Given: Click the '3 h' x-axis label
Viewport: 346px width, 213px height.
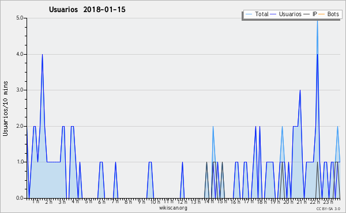Looking at the screenshot, I should (62, 201).
